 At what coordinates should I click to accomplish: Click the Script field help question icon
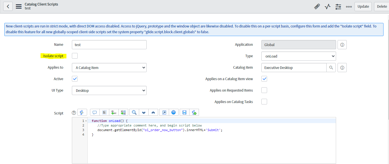click(74, 113)
